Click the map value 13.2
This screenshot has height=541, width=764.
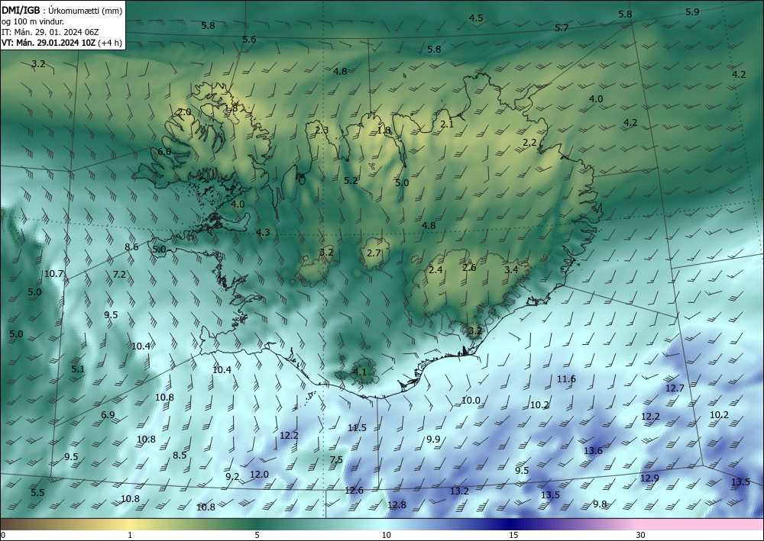(x=459, y=491)
